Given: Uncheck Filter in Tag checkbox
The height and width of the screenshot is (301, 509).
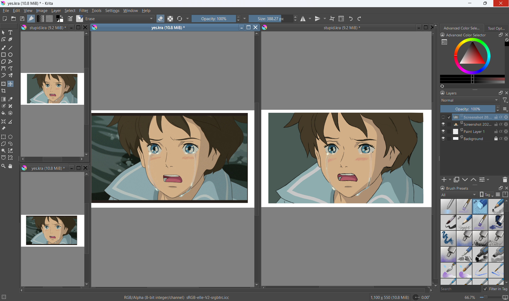Looking at the screenshot, I should (485, 289).
